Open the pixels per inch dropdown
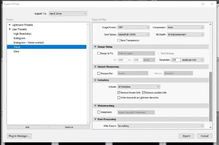 tap(193, 60)
